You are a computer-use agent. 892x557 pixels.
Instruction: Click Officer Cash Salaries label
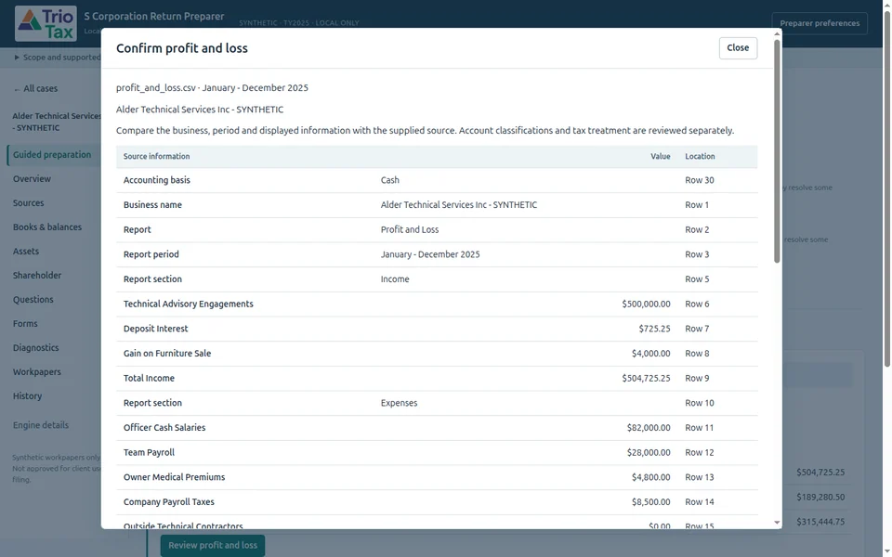(164, 427)
